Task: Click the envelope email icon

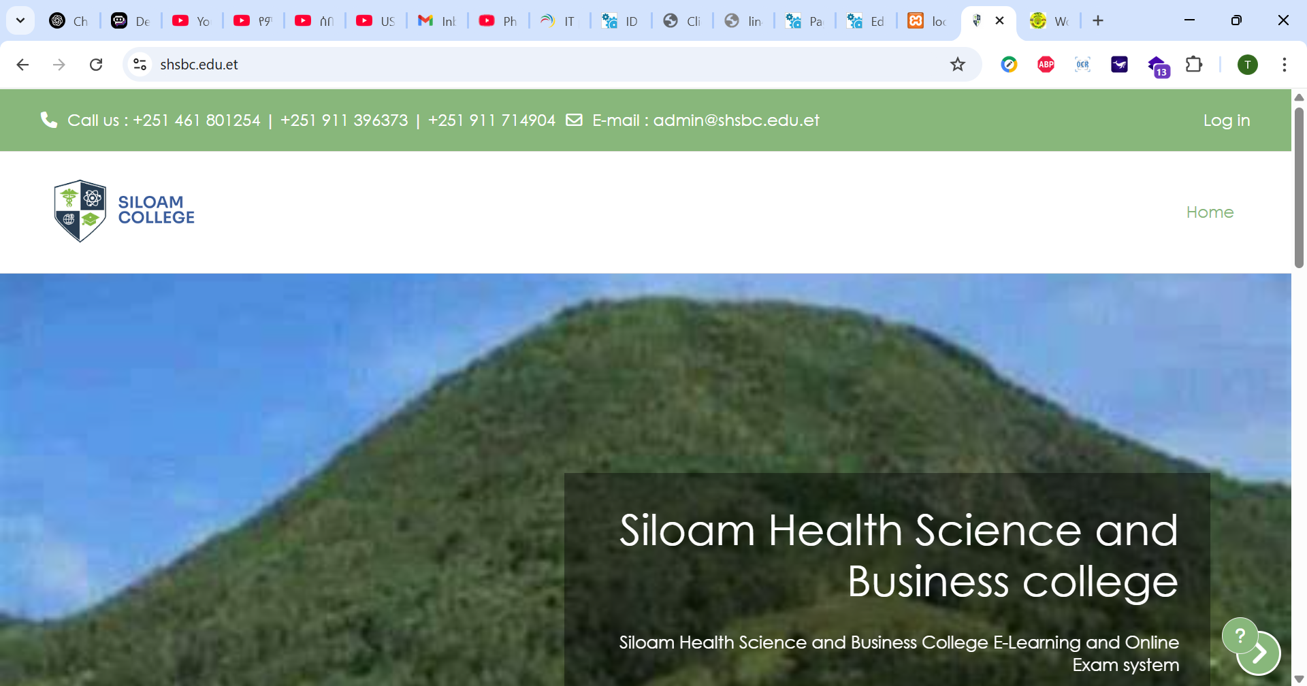Action: tap(574, 120)
